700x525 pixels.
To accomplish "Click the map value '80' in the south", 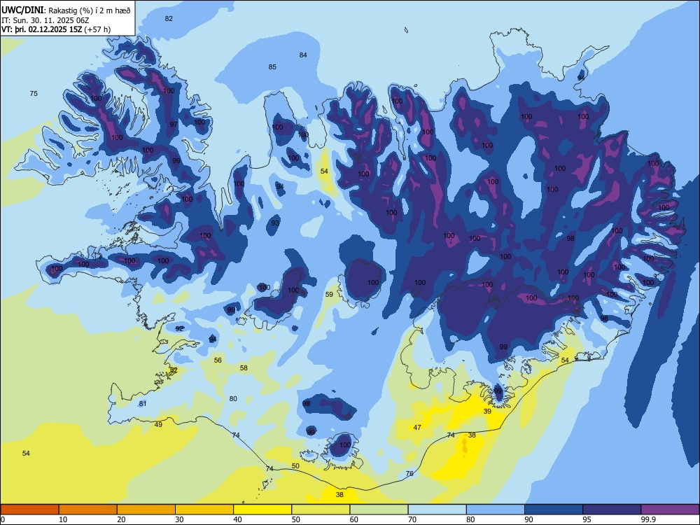I will click(233, 399).
